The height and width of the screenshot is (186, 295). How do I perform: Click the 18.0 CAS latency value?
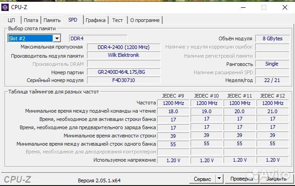(x=173, y=111)
